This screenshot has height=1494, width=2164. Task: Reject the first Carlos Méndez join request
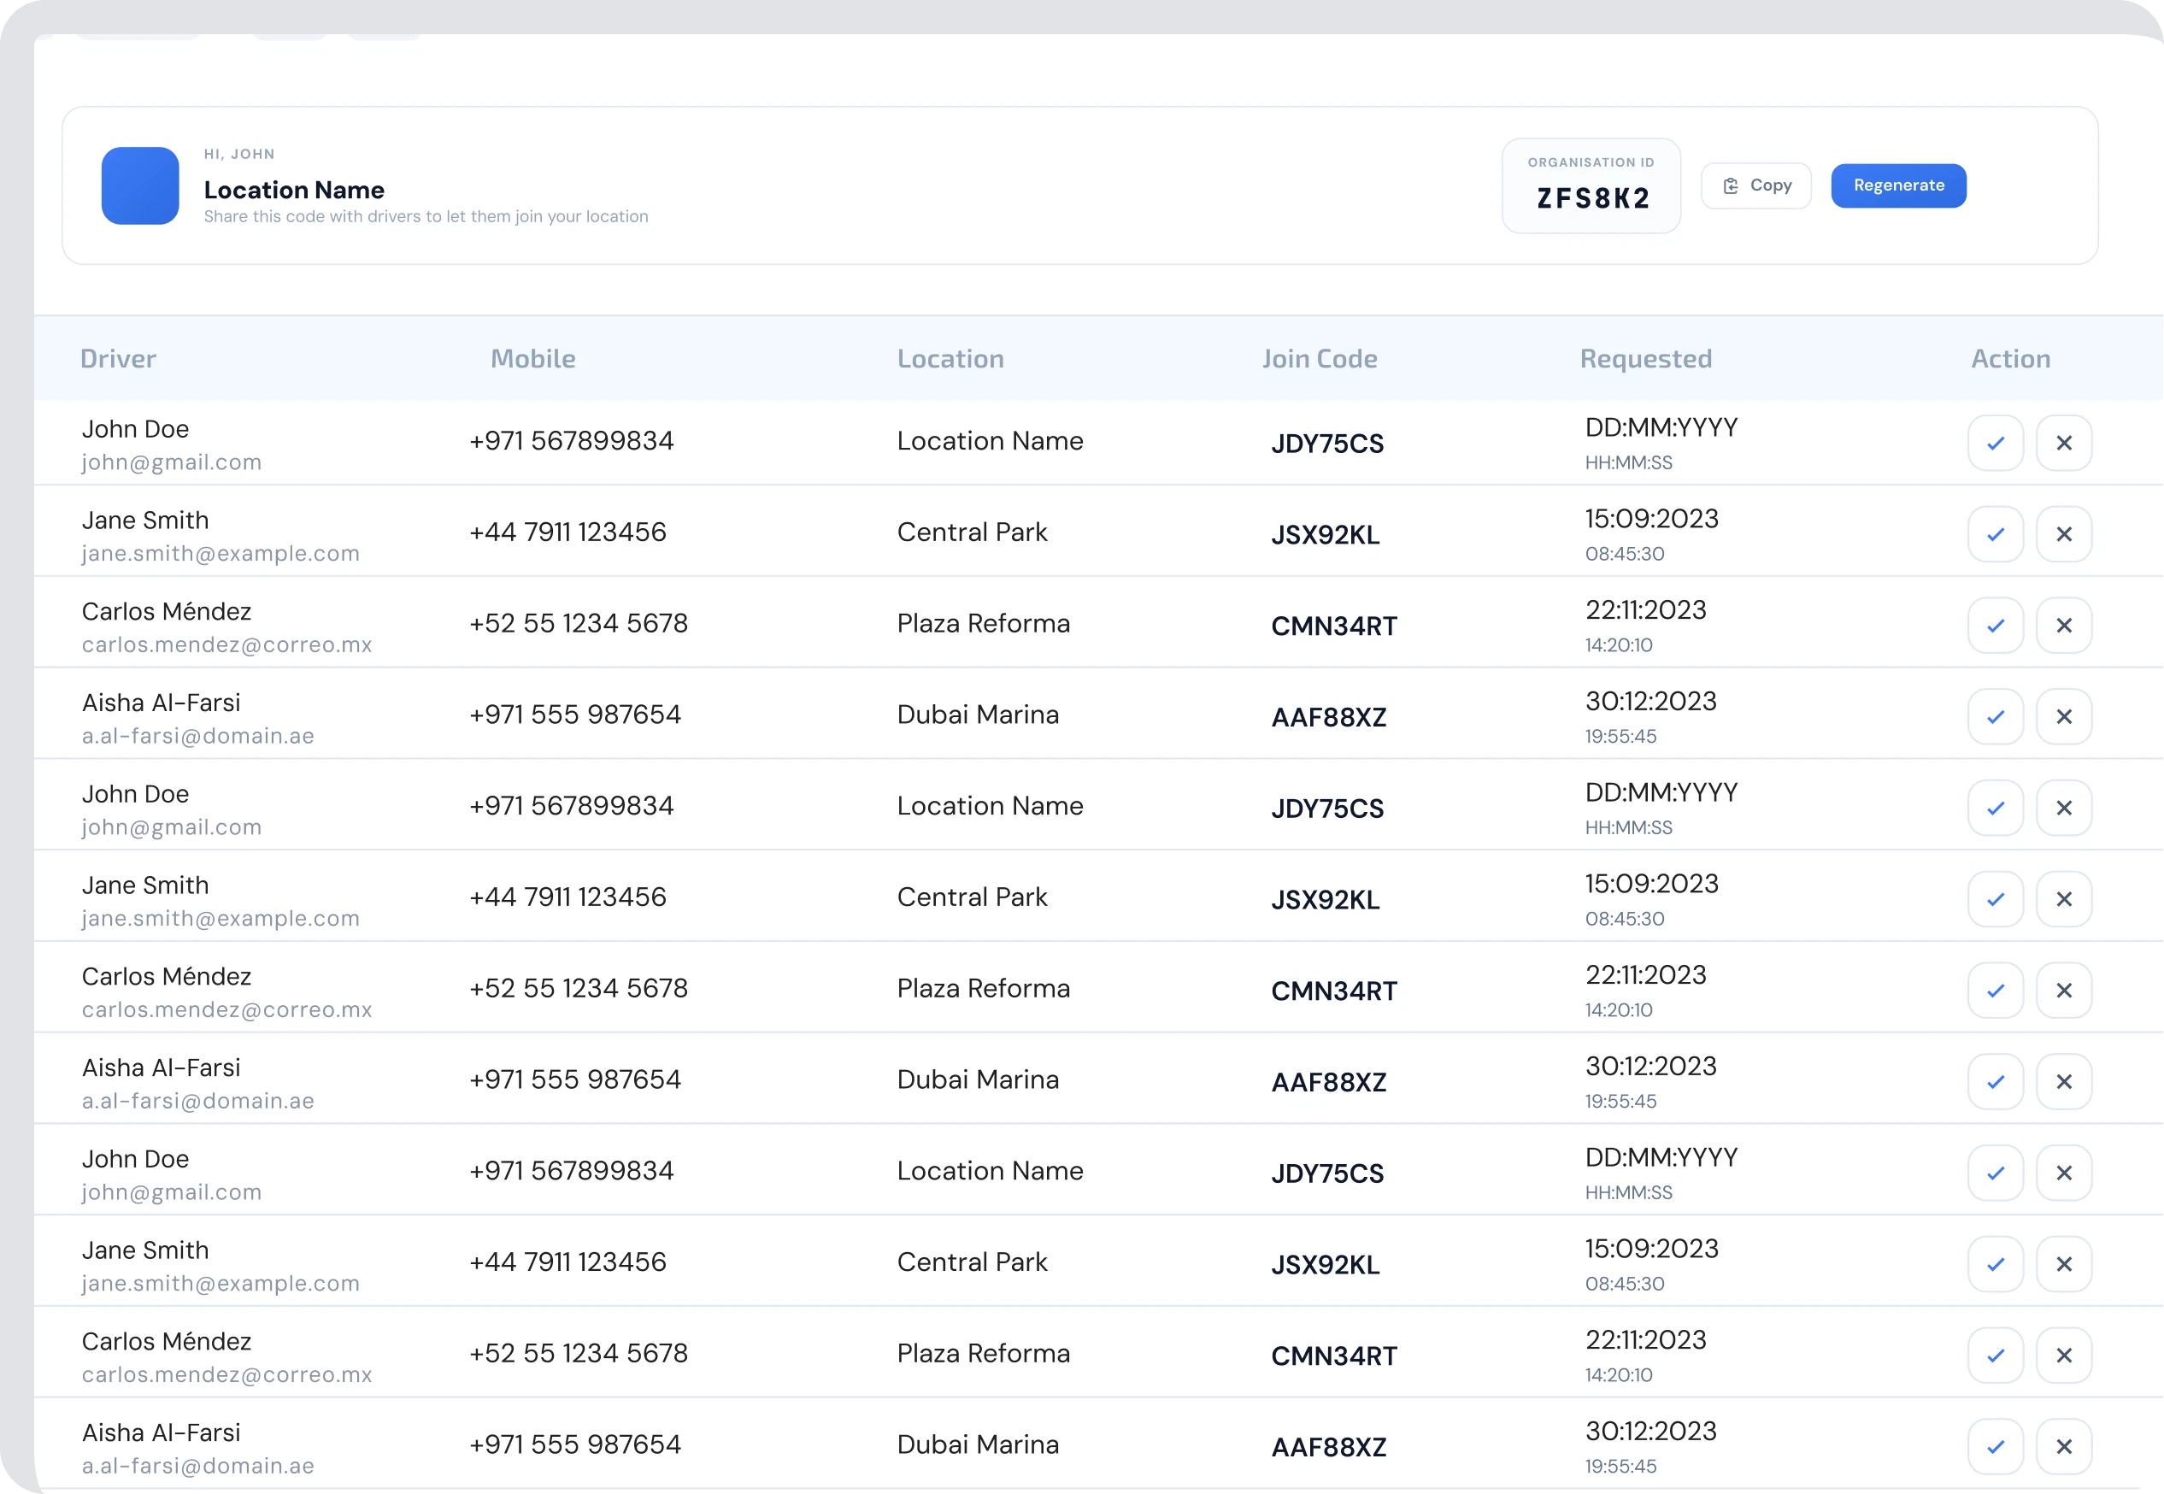[2064, 626]
